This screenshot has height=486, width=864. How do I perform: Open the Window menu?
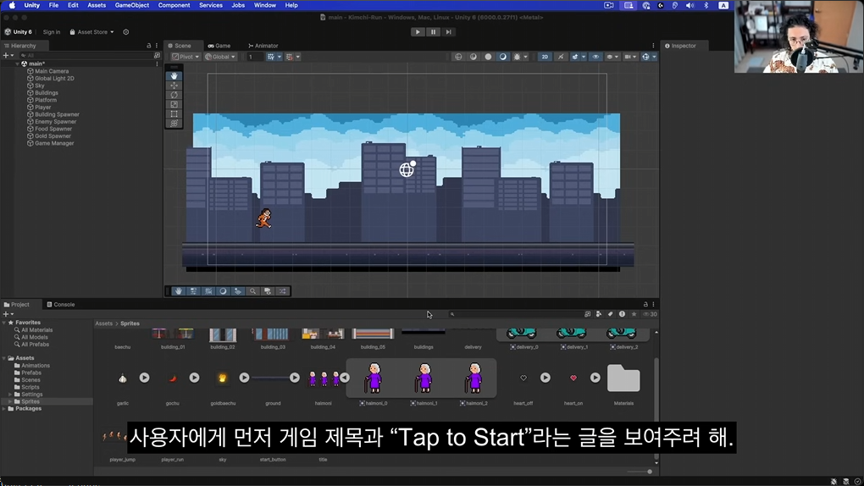264,6
